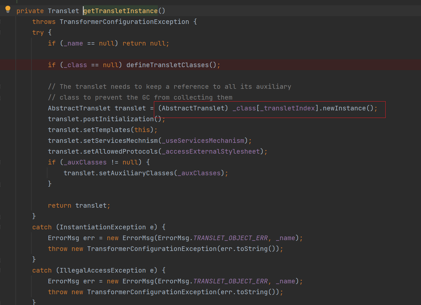Click the newInstance() call

pos(348,108)
